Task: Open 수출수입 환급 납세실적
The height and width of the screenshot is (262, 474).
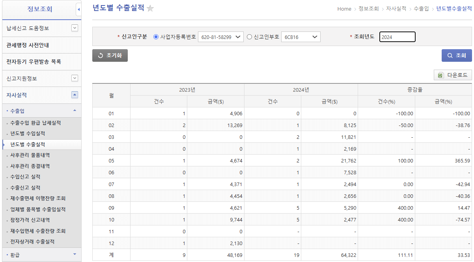Action: (35, 123)
